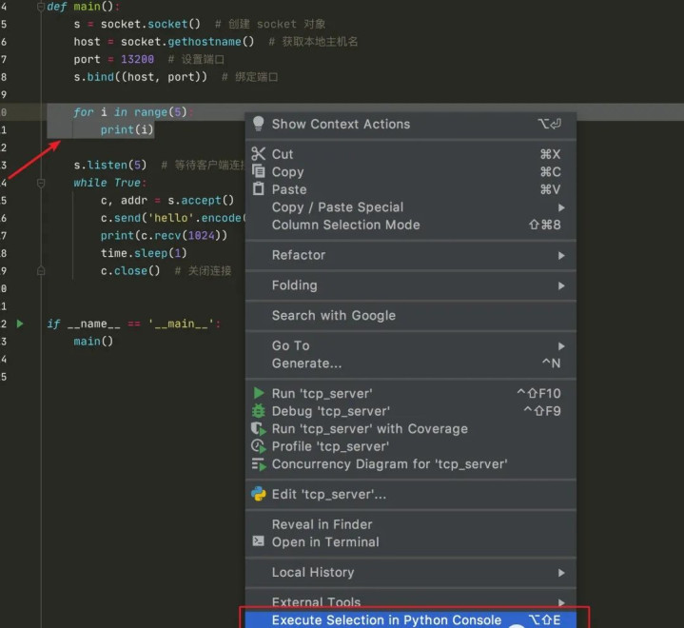Click the Python logo Edit 'tcp_server' icon

tap(258, 494)
